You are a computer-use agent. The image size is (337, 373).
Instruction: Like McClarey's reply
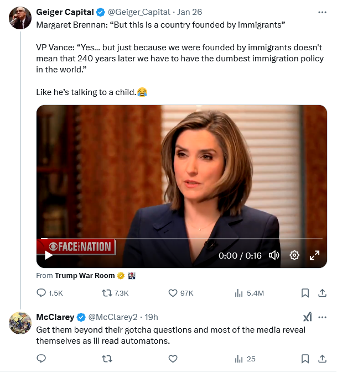173,359
